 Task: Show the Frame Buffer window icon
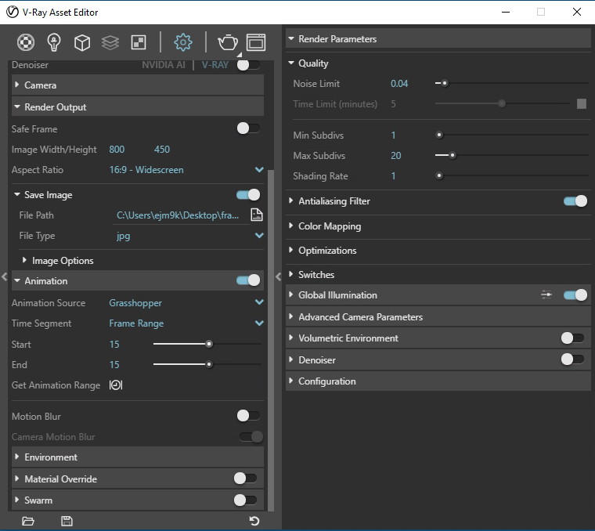256,42
